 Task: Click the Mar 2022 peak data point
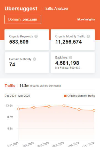(x=64, y=106)
